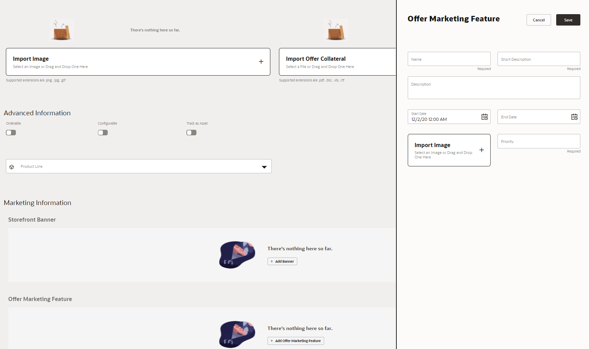Open the End Date calendar picker

[574, 117]
